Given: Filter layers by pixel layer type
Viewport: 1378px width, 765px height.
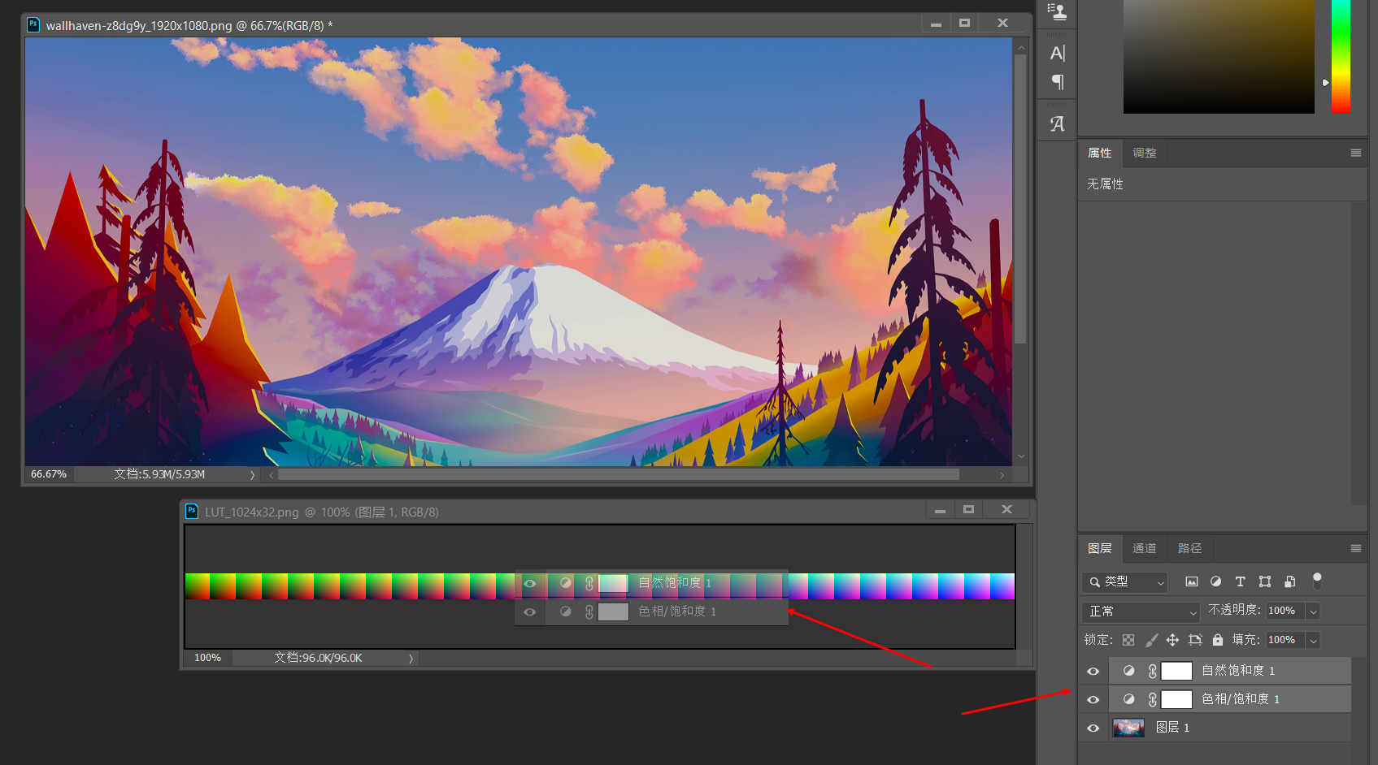Looking at the screenshot, I should (1192, 581).
